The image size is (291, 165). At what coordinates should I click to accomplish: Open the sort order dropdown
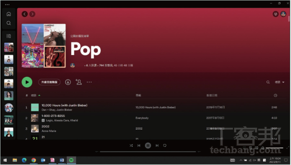pyautogui.click(x=280, y=82)
